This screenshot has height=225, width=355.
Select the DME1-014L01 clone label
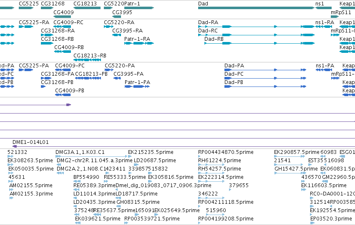coord(30,142)
